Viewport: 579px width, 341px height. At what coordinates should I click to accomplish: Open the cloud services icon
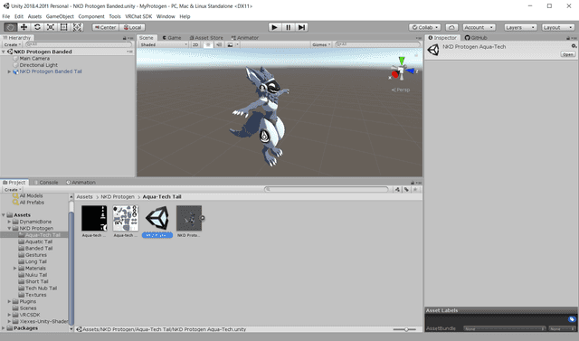click(x=451, y=27)
